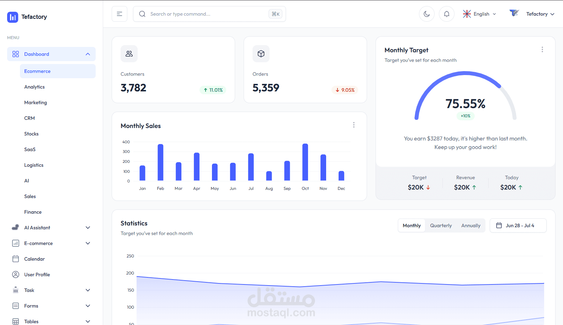This screenshot has height=325, width=563.
Task: Click the Aug bar in Monthly Sales
Action: 269,176
